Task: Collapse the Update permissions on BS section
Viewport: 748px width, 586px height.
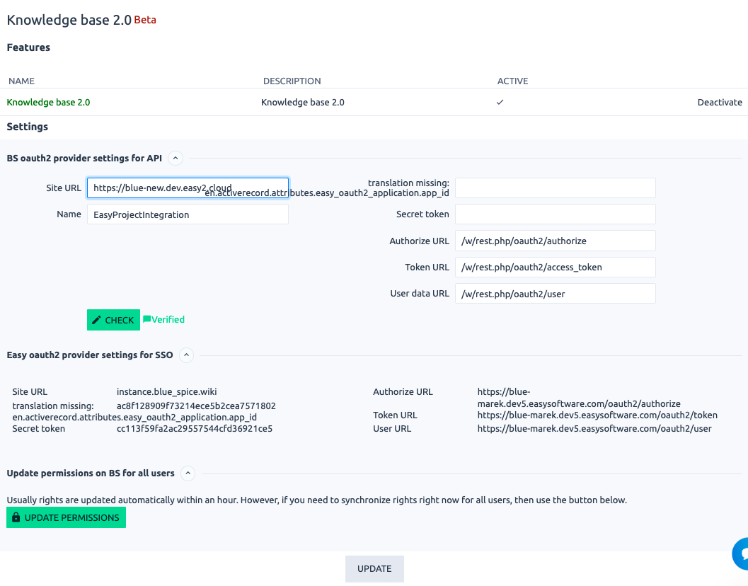Action: click(x=188, y=473)
